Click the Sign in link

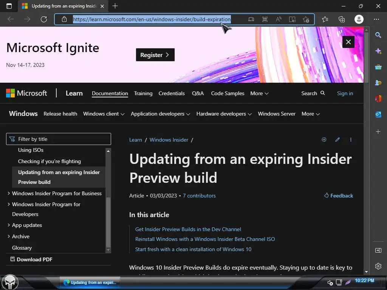tap(345, 94)
